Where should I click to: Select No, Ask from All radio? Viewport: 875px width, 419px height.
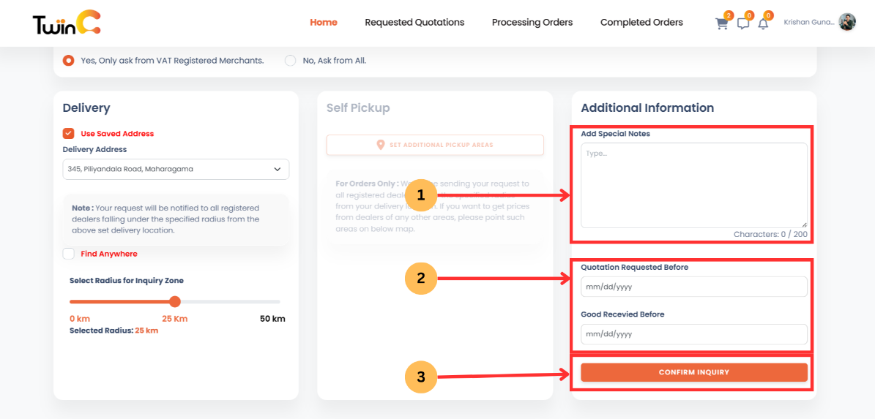tap(290, 60)
